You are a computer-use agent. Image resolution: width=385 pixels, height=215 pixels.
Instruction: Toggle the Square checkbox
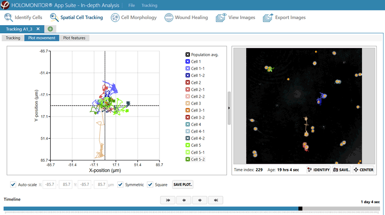tap(150, 184)
